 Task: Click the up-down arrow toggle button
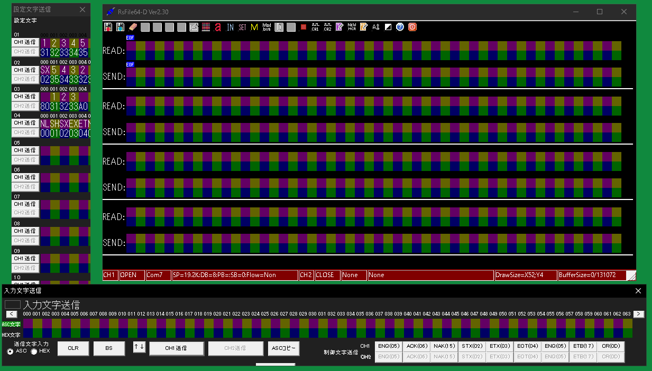139,347
